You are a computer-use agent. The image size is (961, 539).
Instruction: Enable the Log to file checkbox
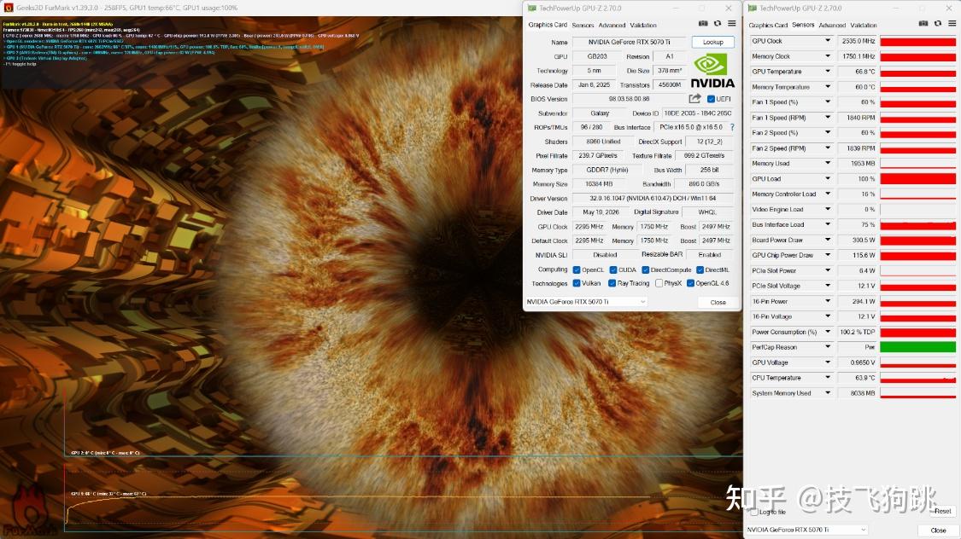[754, 512]
